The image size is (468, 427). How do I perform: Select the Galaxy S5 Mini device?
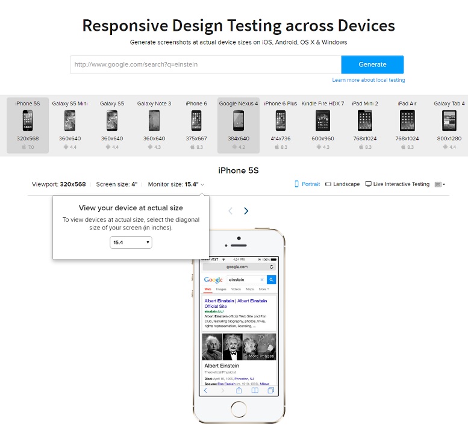[x=70, y=125]
